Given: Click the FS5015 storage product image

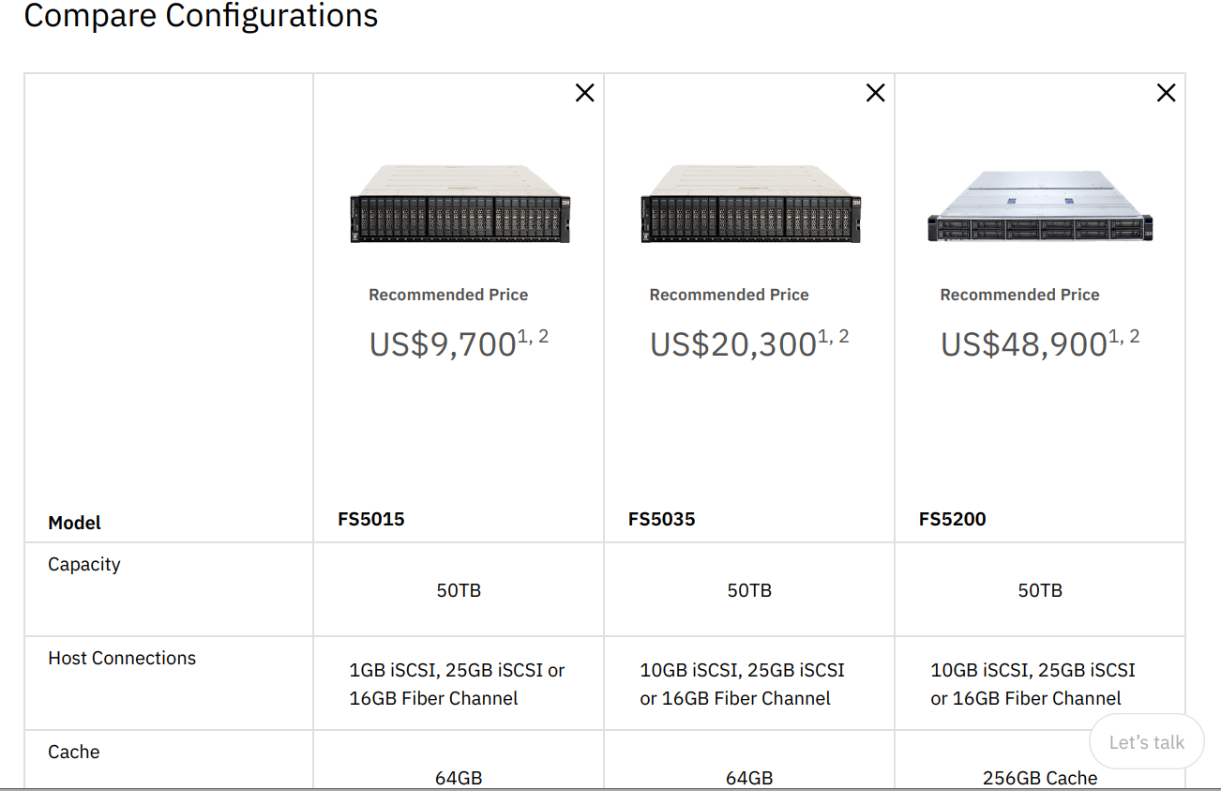Looking at the screenshot, I should click(x=460, y=205).
